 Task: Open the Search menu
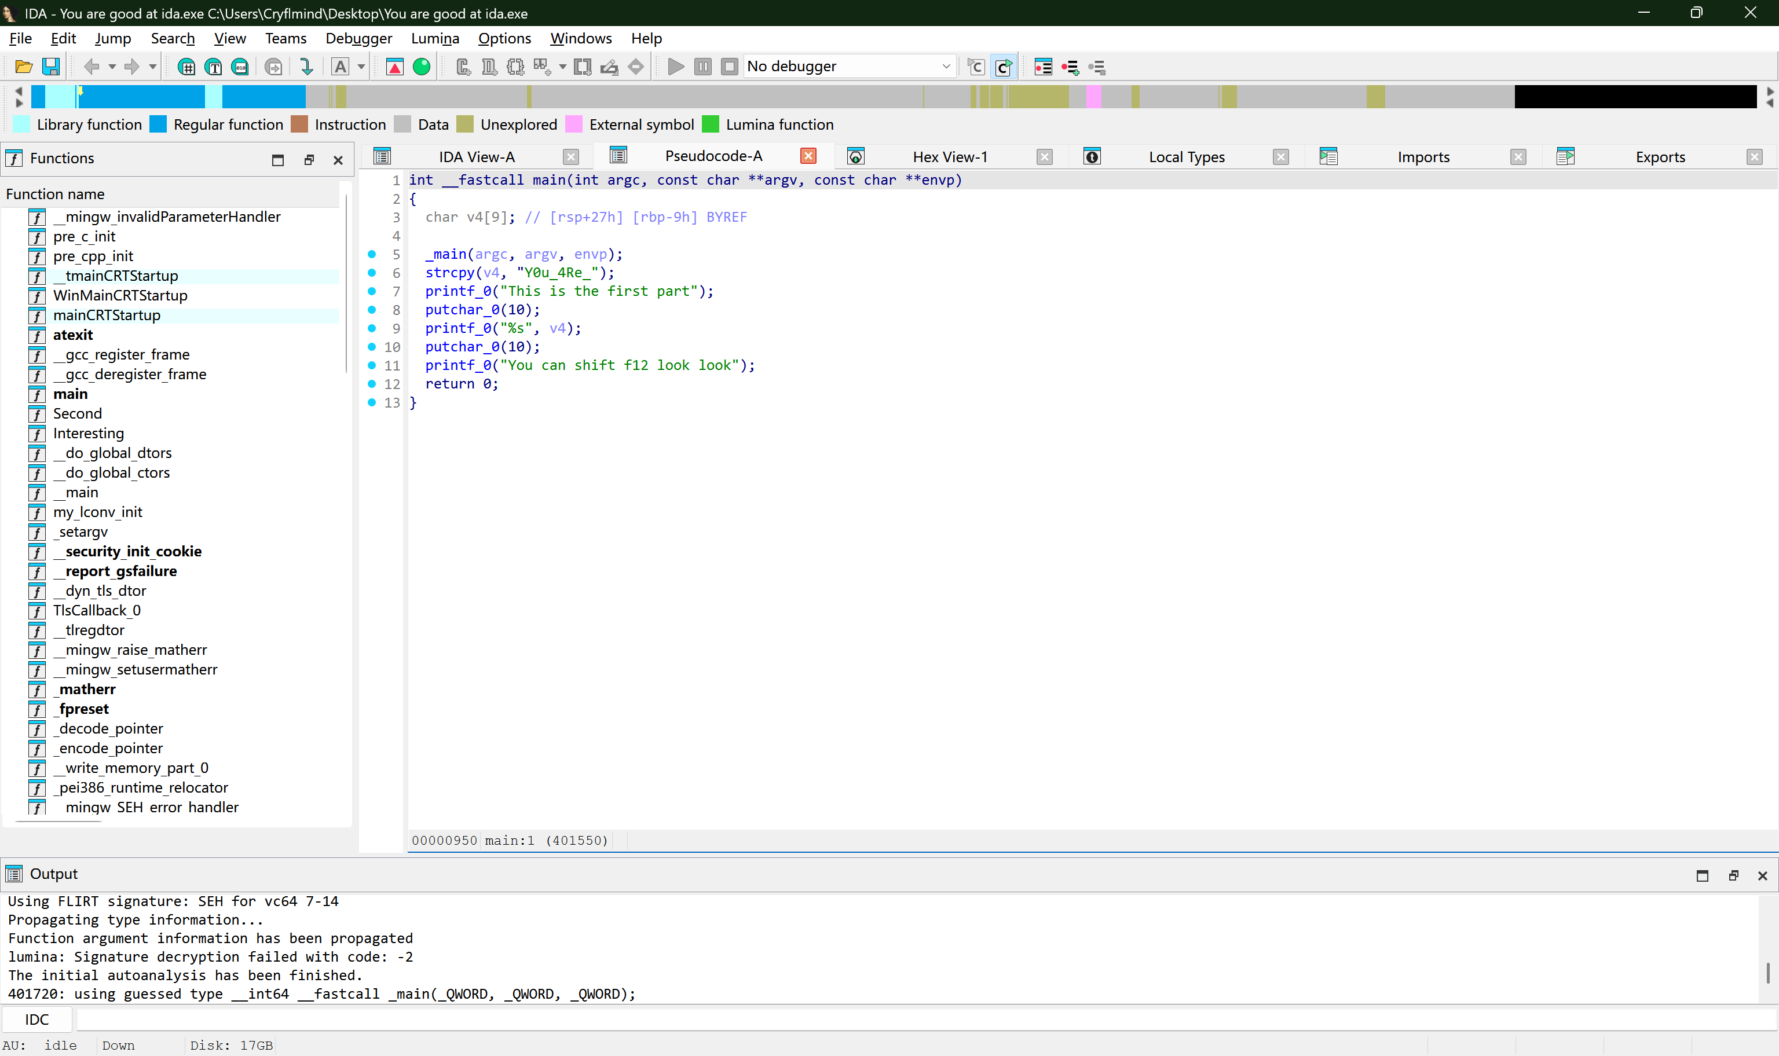click(x=173, y=38)
